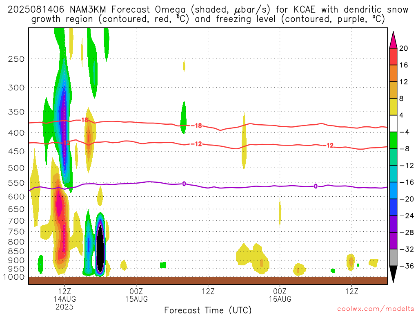Screen dimensions: 418x314
Task: Click the 00Z tick above 16AUG
Action: click(280, 291)
